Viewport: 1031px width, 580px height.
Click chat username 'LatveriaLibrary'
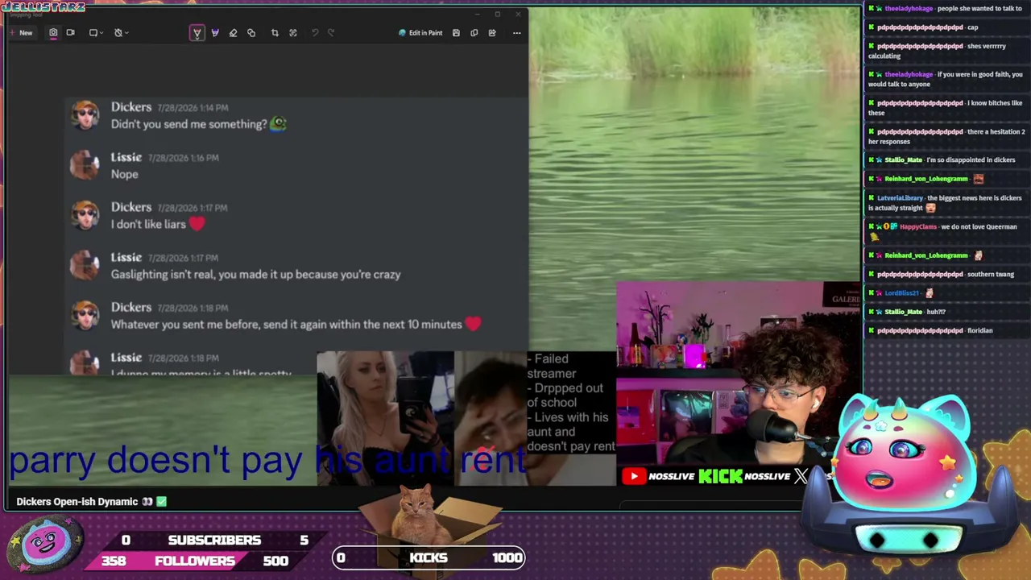pos(900,198)
